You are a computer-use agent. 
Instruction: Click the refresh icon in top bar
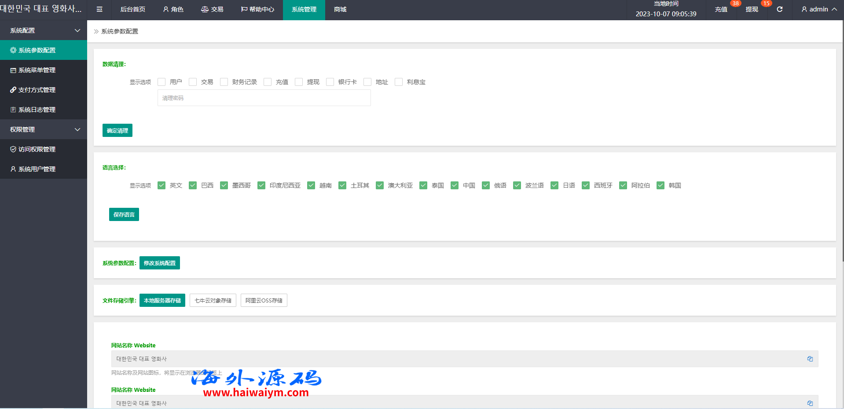779,9
